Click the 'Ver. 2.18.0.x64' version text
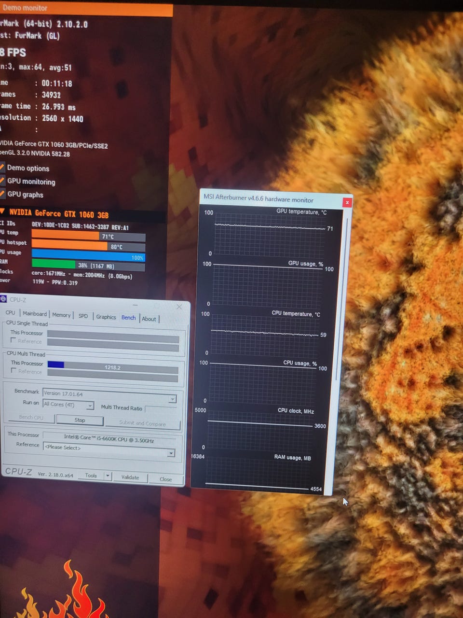This screenshot has width=463, height=618. pos(55,474)
